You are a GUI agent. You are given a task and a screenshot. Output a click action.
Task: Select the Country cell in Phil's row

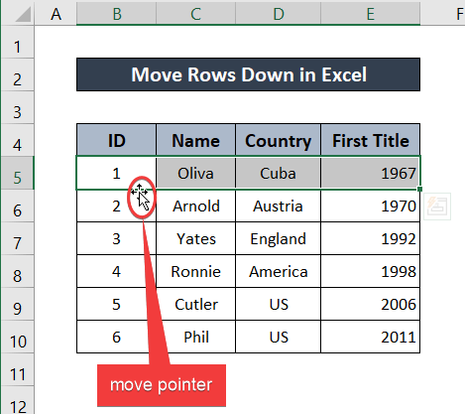click(278, 337)
